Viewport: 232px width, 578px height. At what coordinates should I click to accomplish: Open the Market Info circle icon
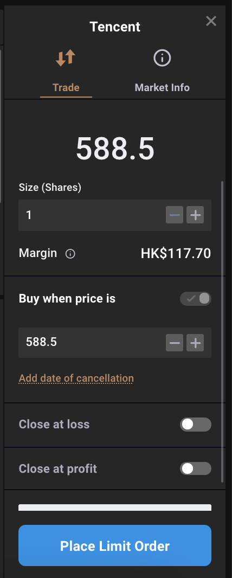pos(162,58)
